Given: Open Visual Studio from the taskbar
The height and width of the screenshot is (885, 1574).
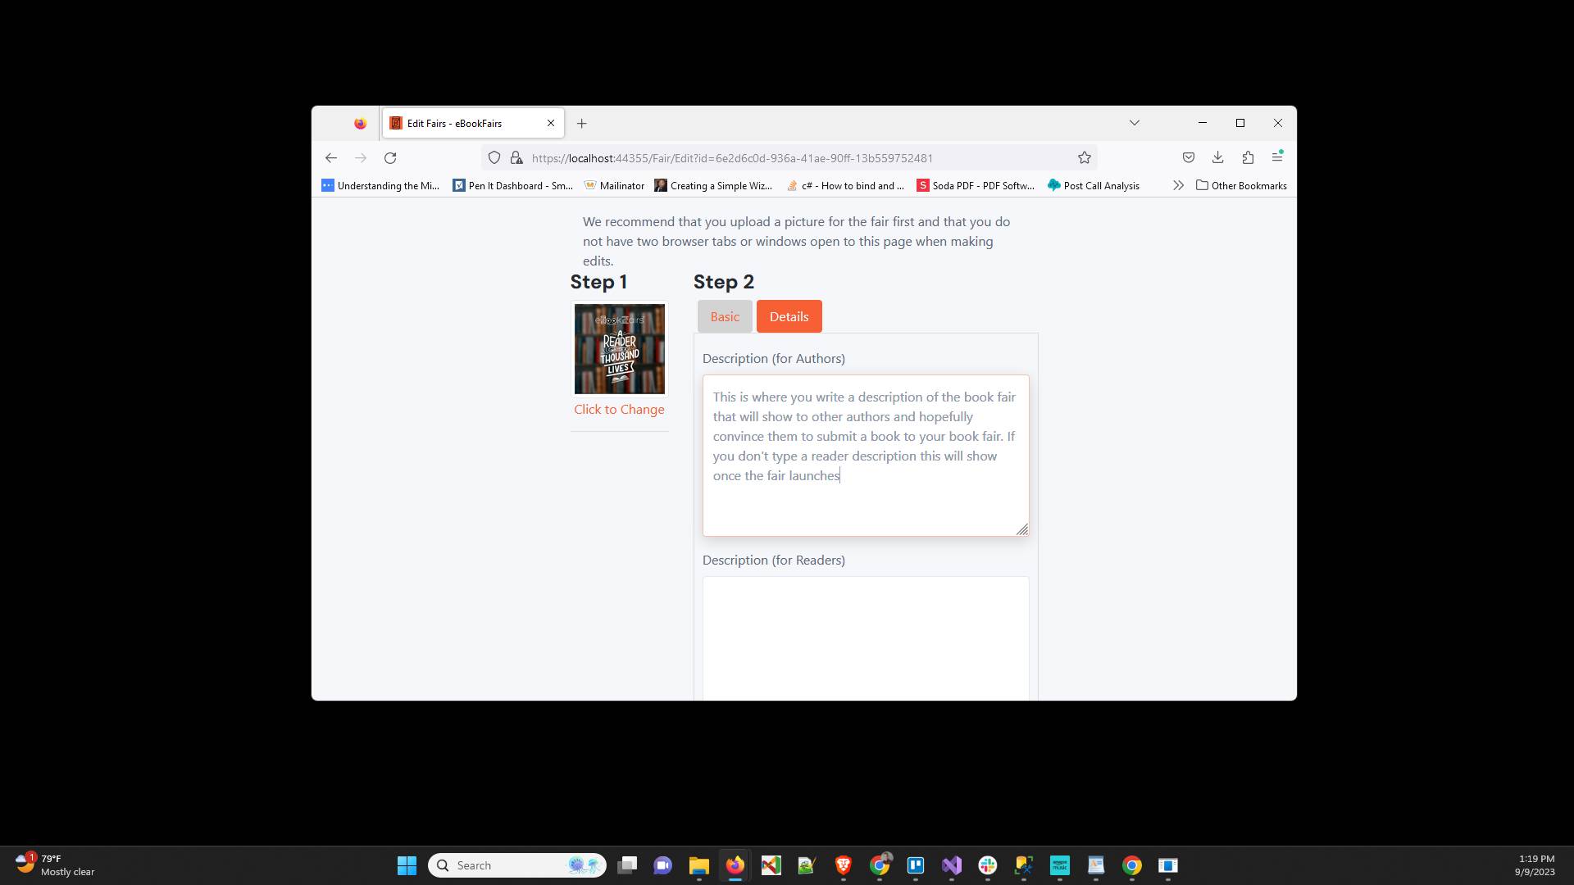Looking at the screenshot, I should 952,865.
